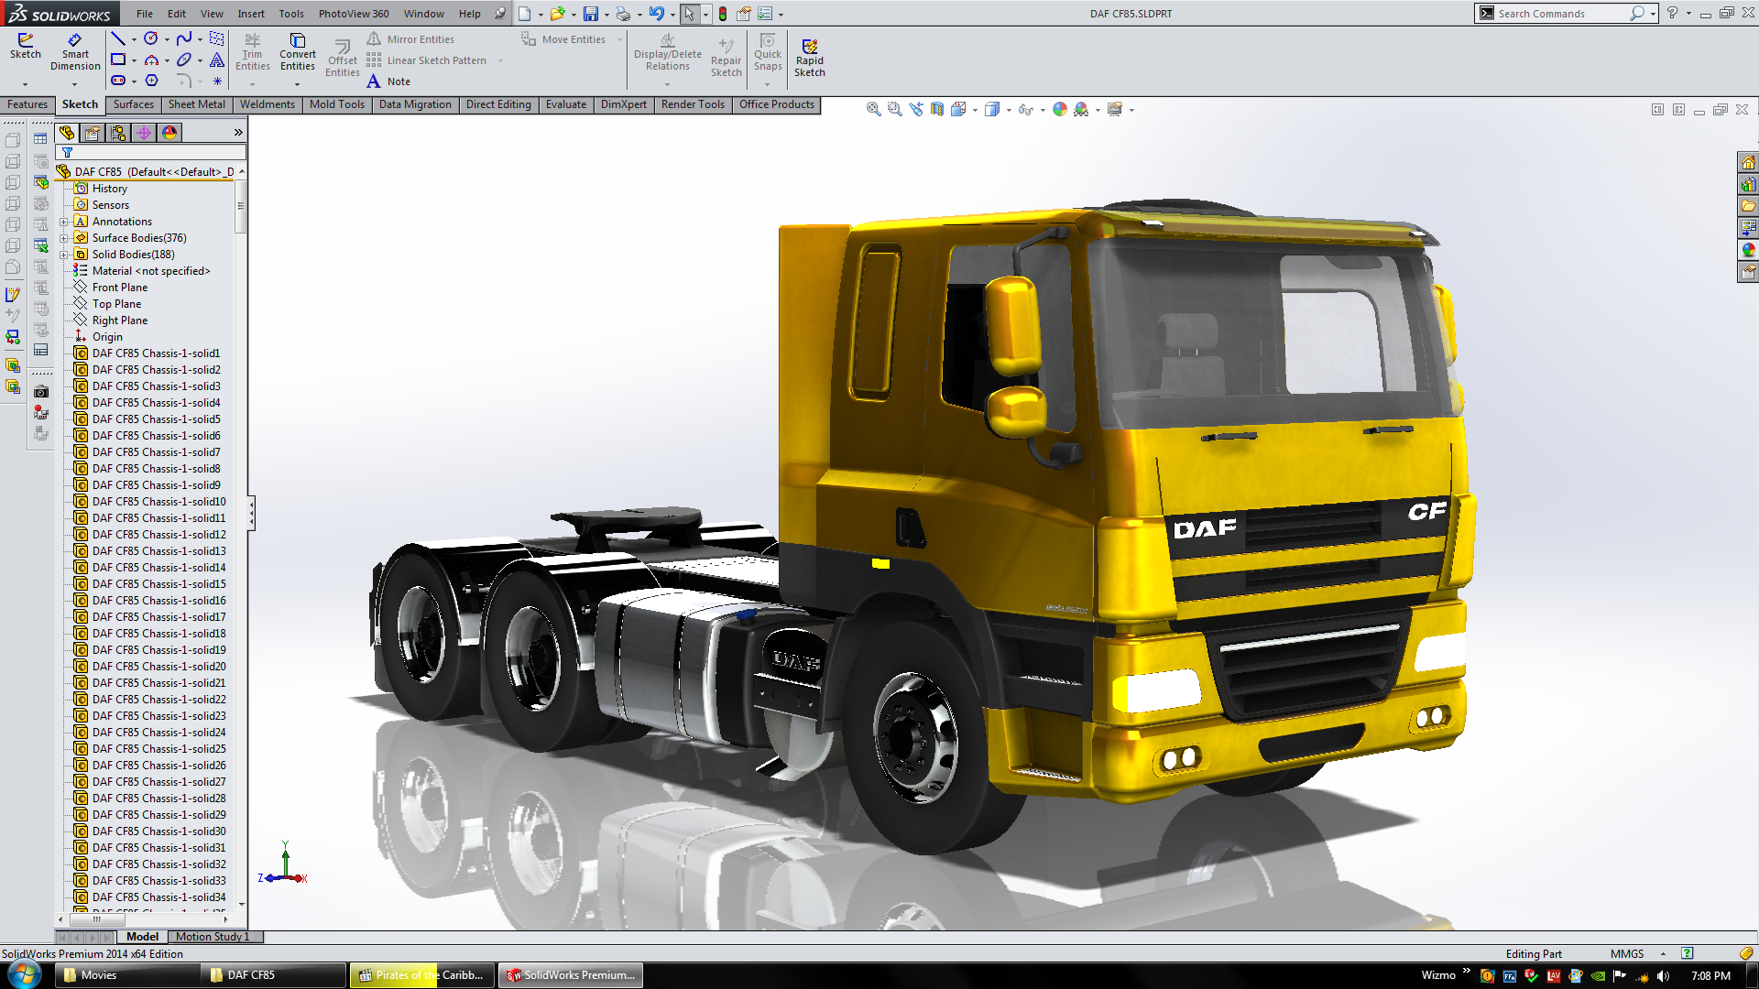The width and height of the screenshot is (1759, 989).
Task: Switch to DAF CF85 taskbar folder window
Action: (273, 975)
